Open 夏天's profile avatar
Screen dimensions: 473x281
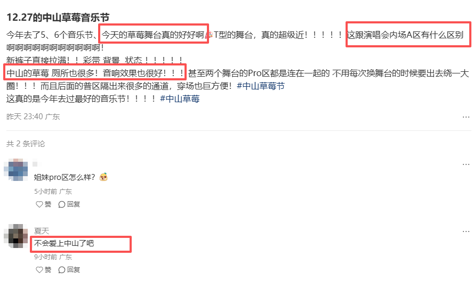[x=15, y=236]
